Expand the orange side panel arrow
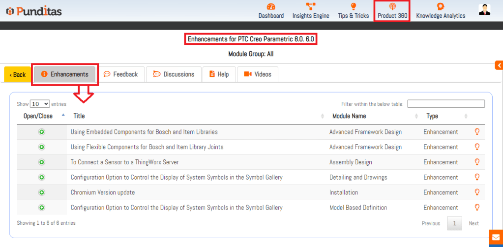 coord(499,65)
